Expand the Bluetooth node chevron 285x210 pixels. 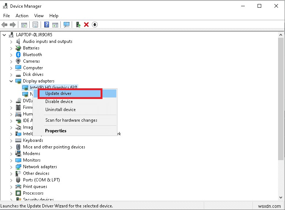point(11,55)
